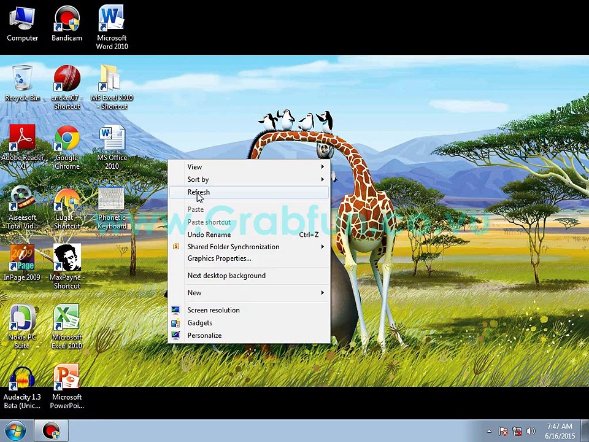
Task: Select the Bandicam desktop shortcut
Action: tap(67, 24)
